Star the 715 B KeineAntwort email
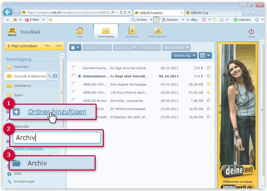Image resolution: width=267 pixels, height=191 pixels. [x=208, y=68]
